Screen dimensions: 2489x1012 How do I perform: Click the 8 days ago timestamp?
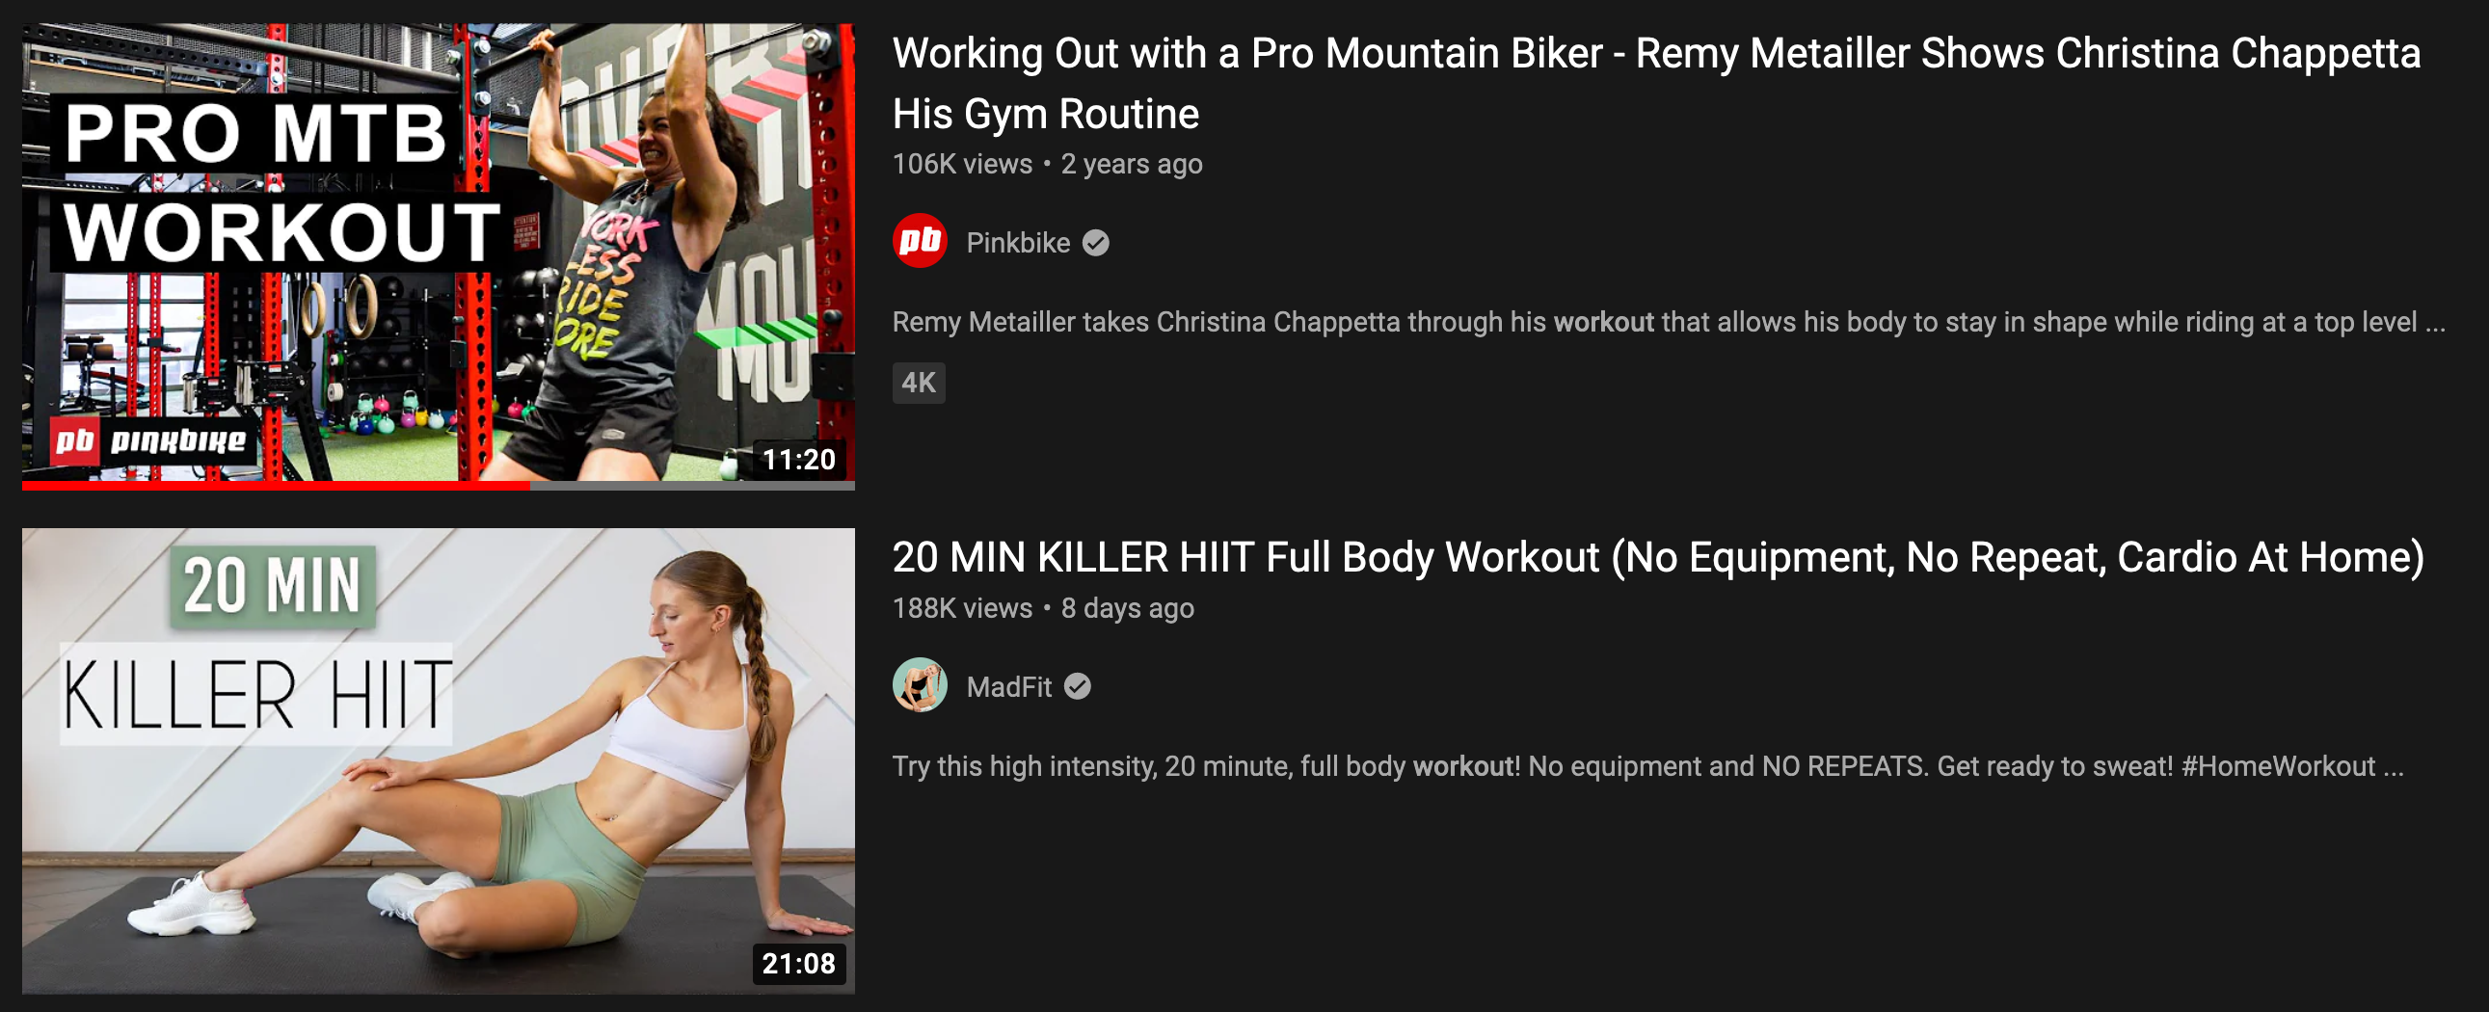(x=1127, y=608)
